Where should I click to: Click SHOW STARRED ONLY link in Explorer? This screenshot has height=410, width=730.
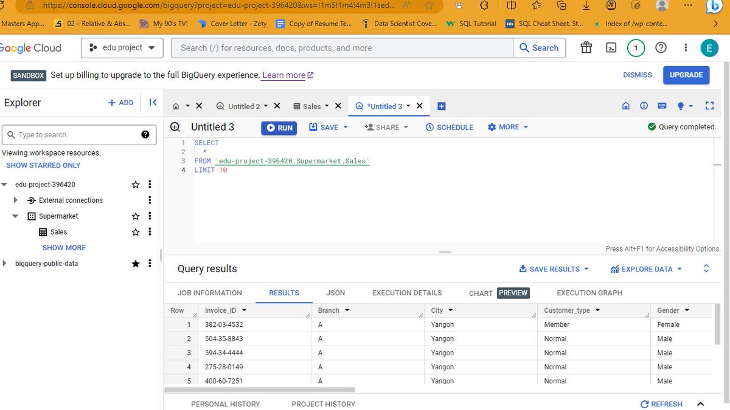43,165
